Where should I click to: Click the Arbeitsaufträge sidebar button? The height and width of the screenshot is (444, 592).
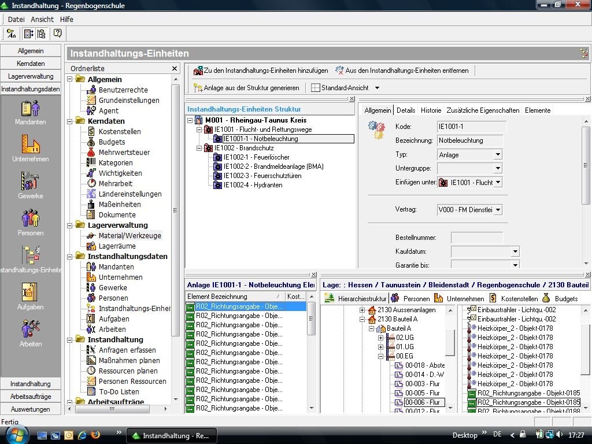coord(31,397)
